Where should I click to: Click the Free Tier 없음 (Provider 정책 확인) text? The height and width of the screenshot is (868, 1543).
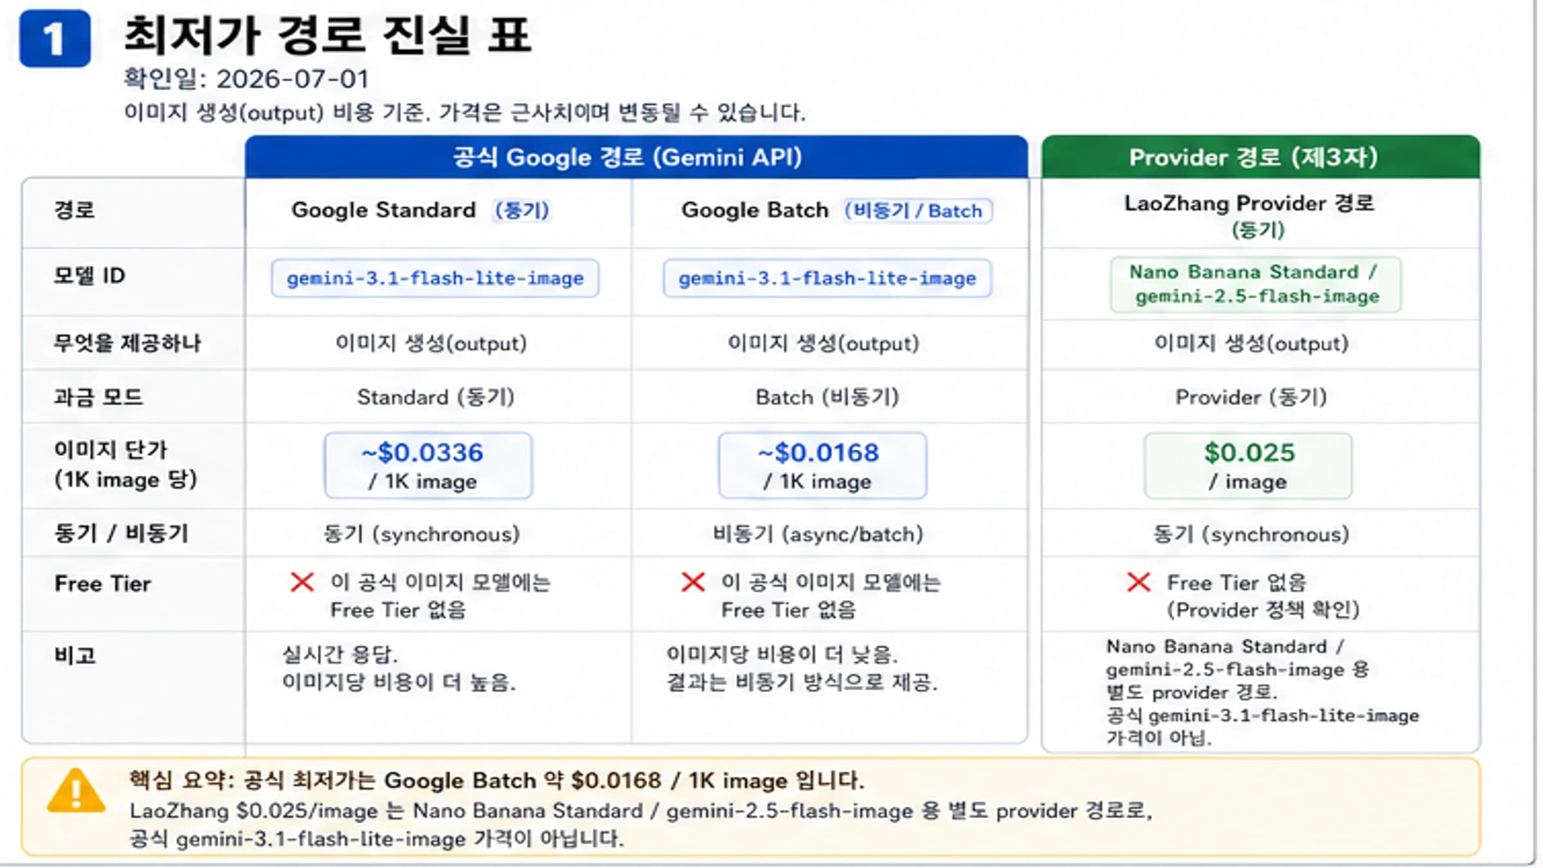1263,596
